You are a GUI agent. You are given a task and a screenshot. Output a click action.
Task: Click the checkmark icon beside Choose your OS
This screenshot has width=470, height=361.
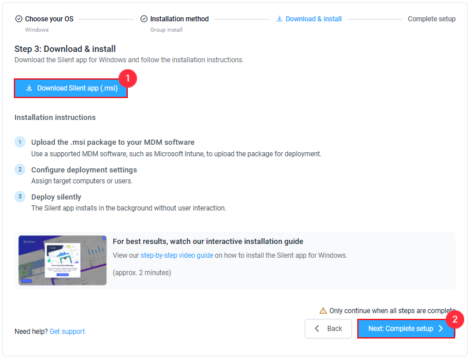18,19
